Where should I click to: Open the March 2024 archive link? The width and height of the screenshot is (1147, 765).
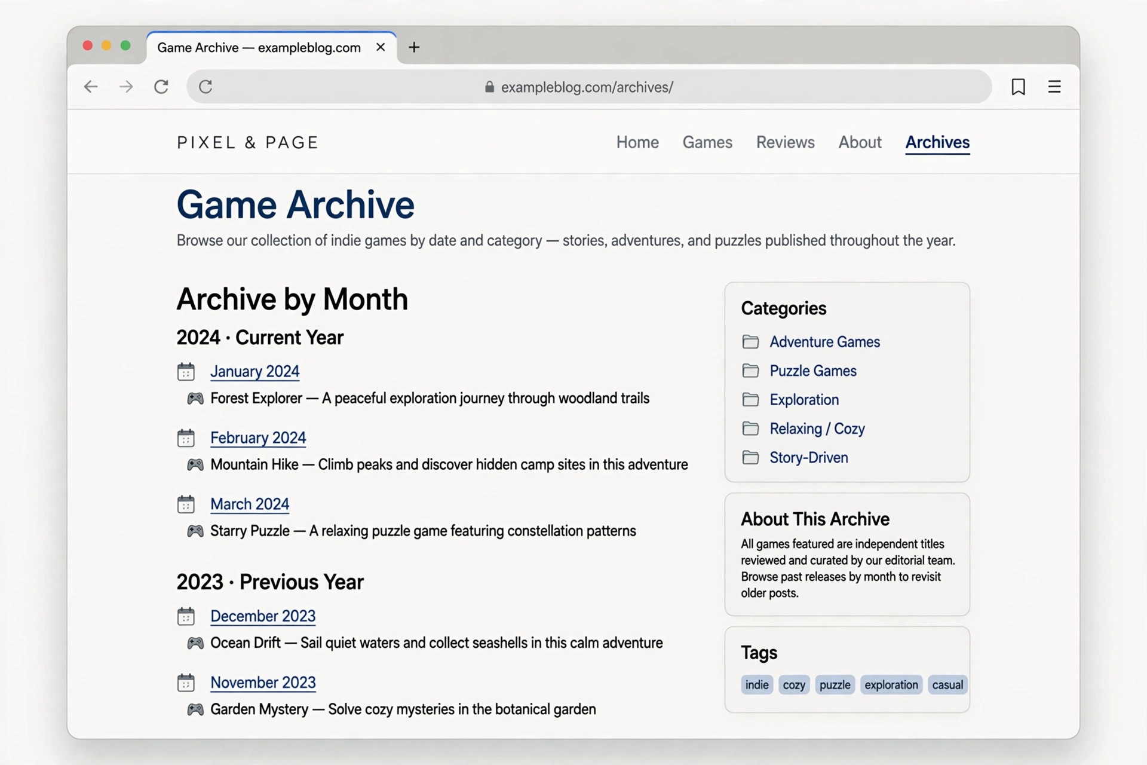pos(250,504)
